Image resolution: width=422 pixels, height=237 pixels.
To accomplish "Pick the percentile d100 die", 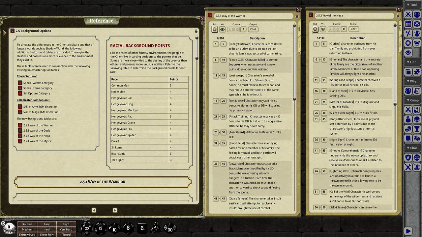I will (170, 228).
